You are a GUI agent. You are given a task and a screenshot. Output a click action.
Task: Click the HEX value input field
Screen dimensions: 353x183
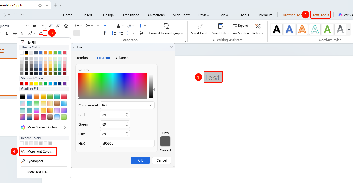tap(127, 143)
